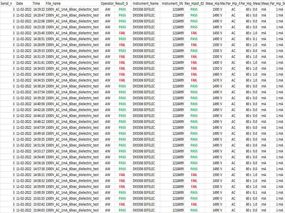Click Result_G PASS in the 14:20:47 row
Viewport: 285px width, 213px height.
coord(122,15)
